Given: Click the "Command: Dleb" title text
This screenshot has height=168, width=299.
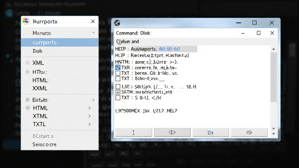Looking at the screenshot, I should coord(133,33).
